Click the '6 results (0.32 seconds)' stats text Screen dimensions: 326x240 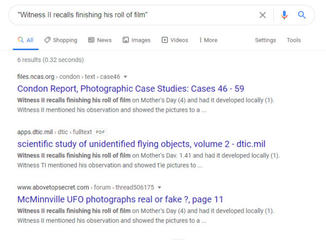point(51,60)
